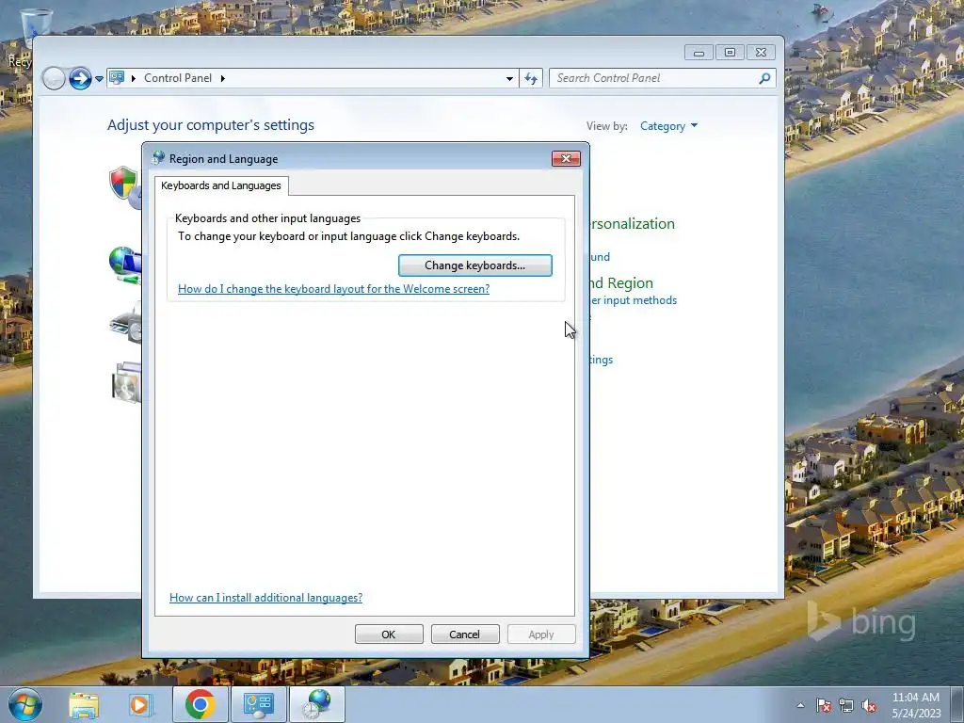The height and width of the screenshot is (723, 964).
Task: Close the Region and Language dialog
Action: point(566,158)
